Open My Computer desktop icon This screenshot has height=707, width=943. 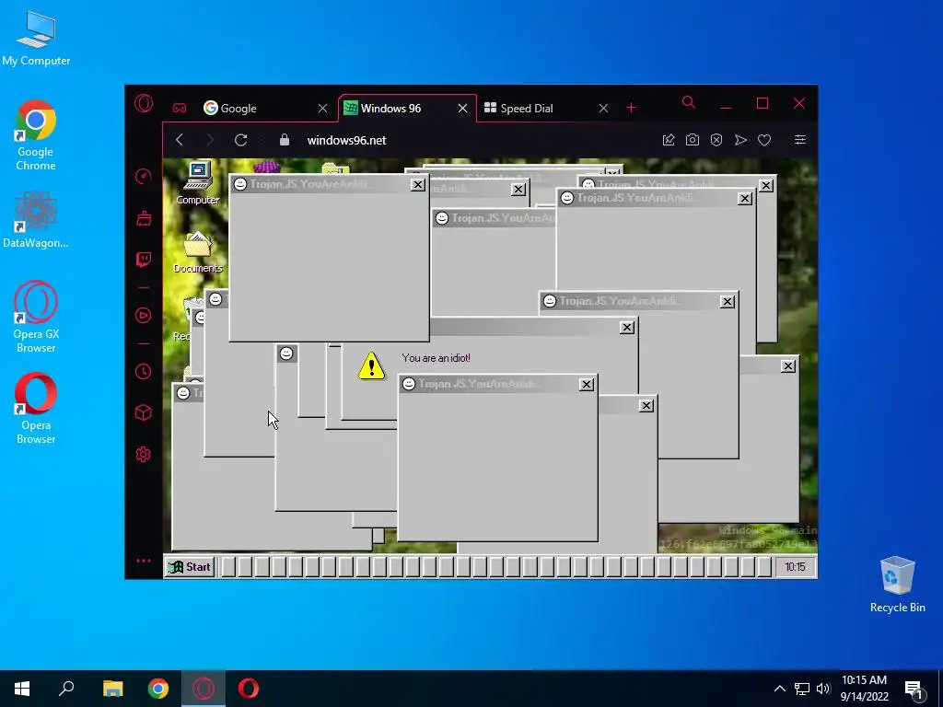(36, 39)
